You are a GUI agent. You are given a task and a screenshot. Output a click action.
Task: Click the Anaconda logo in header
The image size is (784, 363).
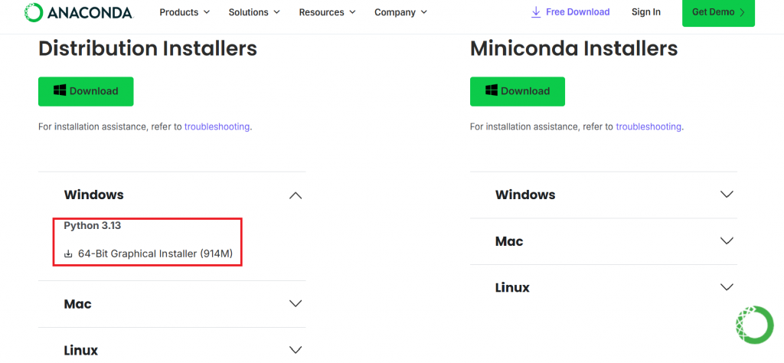point(79,12)
